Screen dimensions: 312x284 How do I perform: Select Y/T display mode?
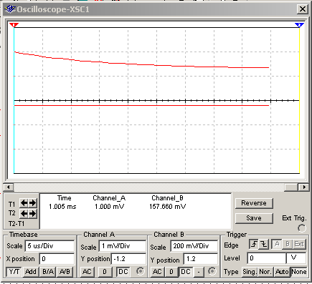14,272
